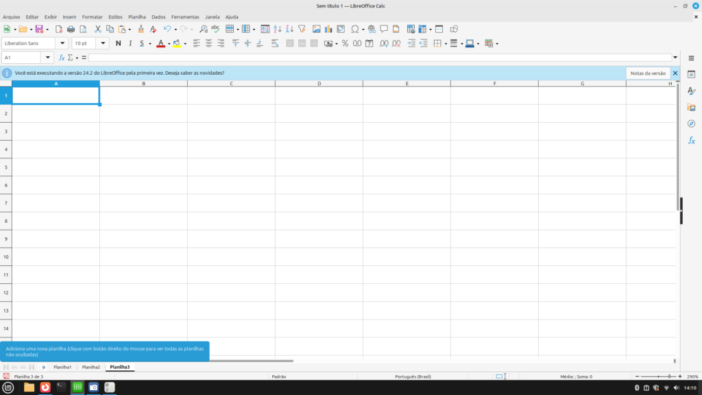Expand the Name Box dropdown showing A1
This screenshot has width=702, height=395.
click(x=47, y=58)
